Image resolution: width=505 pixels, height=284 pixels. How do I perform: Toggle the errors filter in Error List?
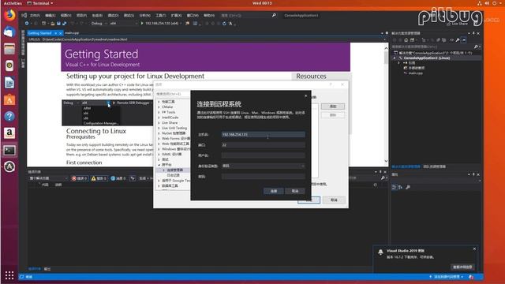[x=80, y=178]
